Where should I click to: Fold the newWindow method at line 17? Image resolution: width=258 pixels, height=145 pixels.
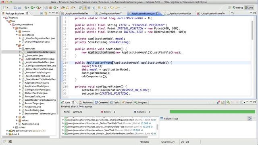[x=67, y=49]
